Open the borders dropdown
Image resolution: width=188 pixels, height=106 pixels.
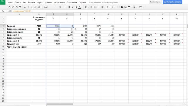tap(91, 7)
